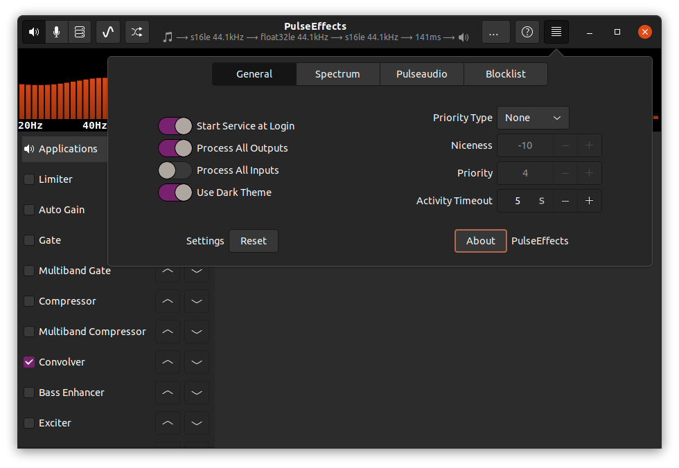Image resolution: width=679 pixels, height=468 pixels.
Task: Click the Auto Gain effect label
Action: [x=62, y=210]
